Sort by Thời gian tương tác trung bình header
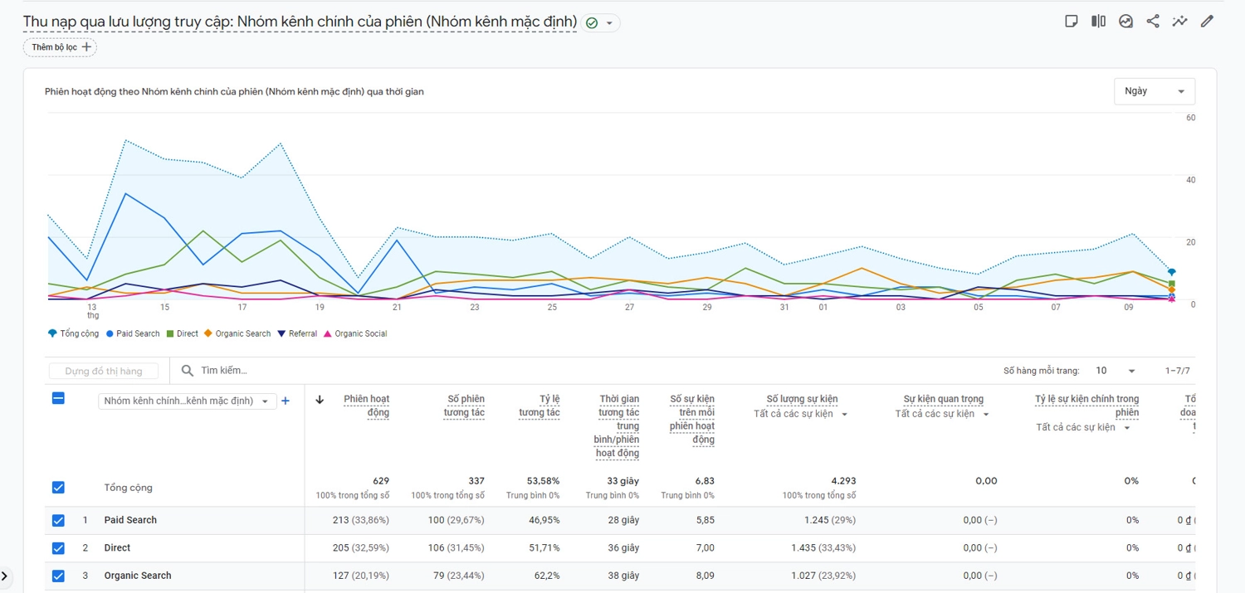The image size is (1245, 593). point(618,426)
